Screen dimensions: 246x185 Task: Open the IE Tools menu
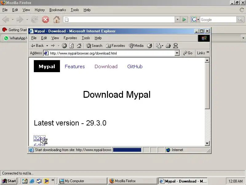point(86,38)
